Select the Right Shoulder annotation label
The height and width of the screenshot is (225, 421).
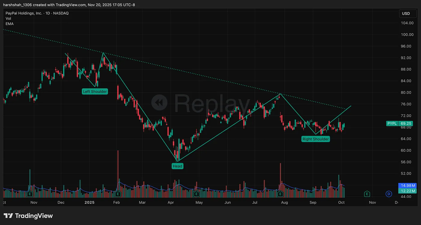tap(316, 139)
